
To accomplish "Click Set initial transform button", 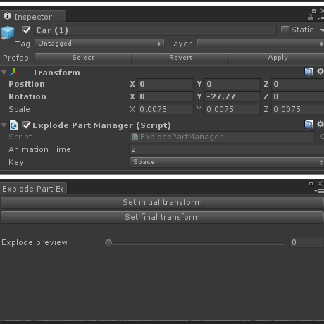I will (162, 202).
